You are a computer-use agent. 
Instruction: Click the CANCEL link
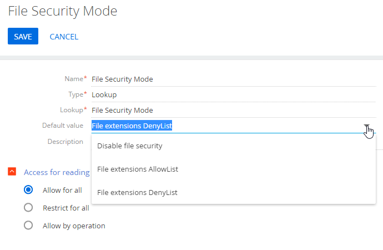[64, 37]
